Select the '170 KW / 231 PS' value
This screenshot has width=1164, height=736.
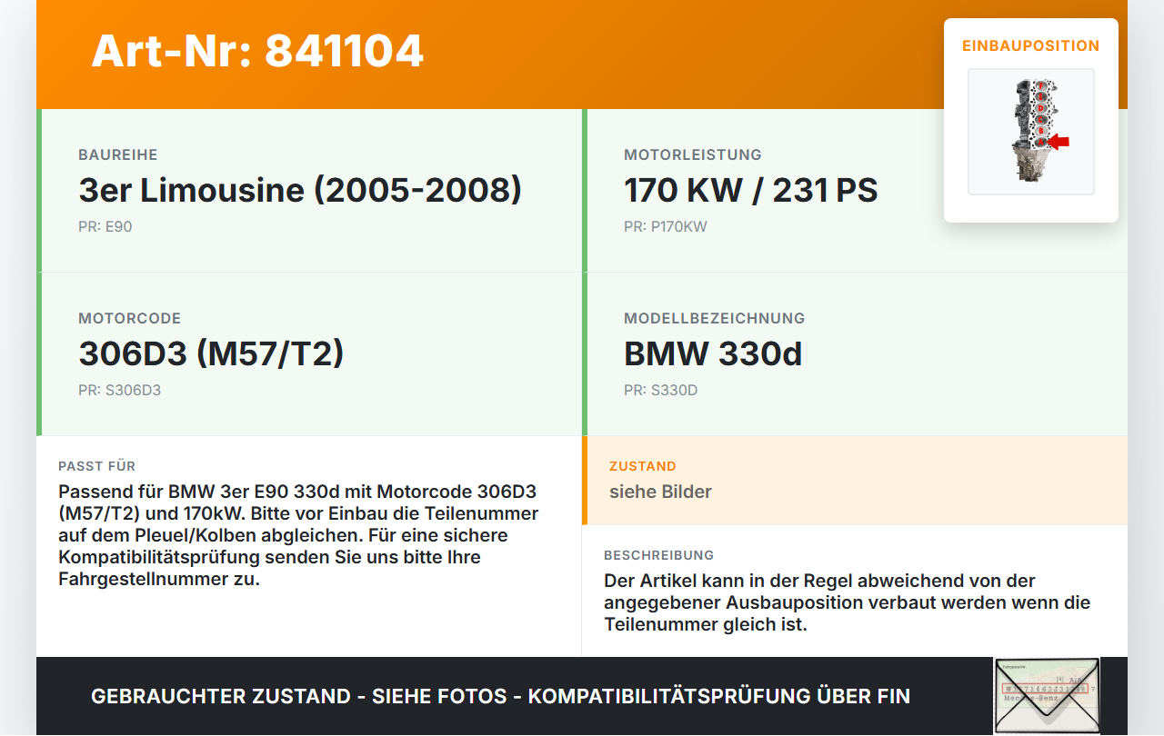[751, 190]
